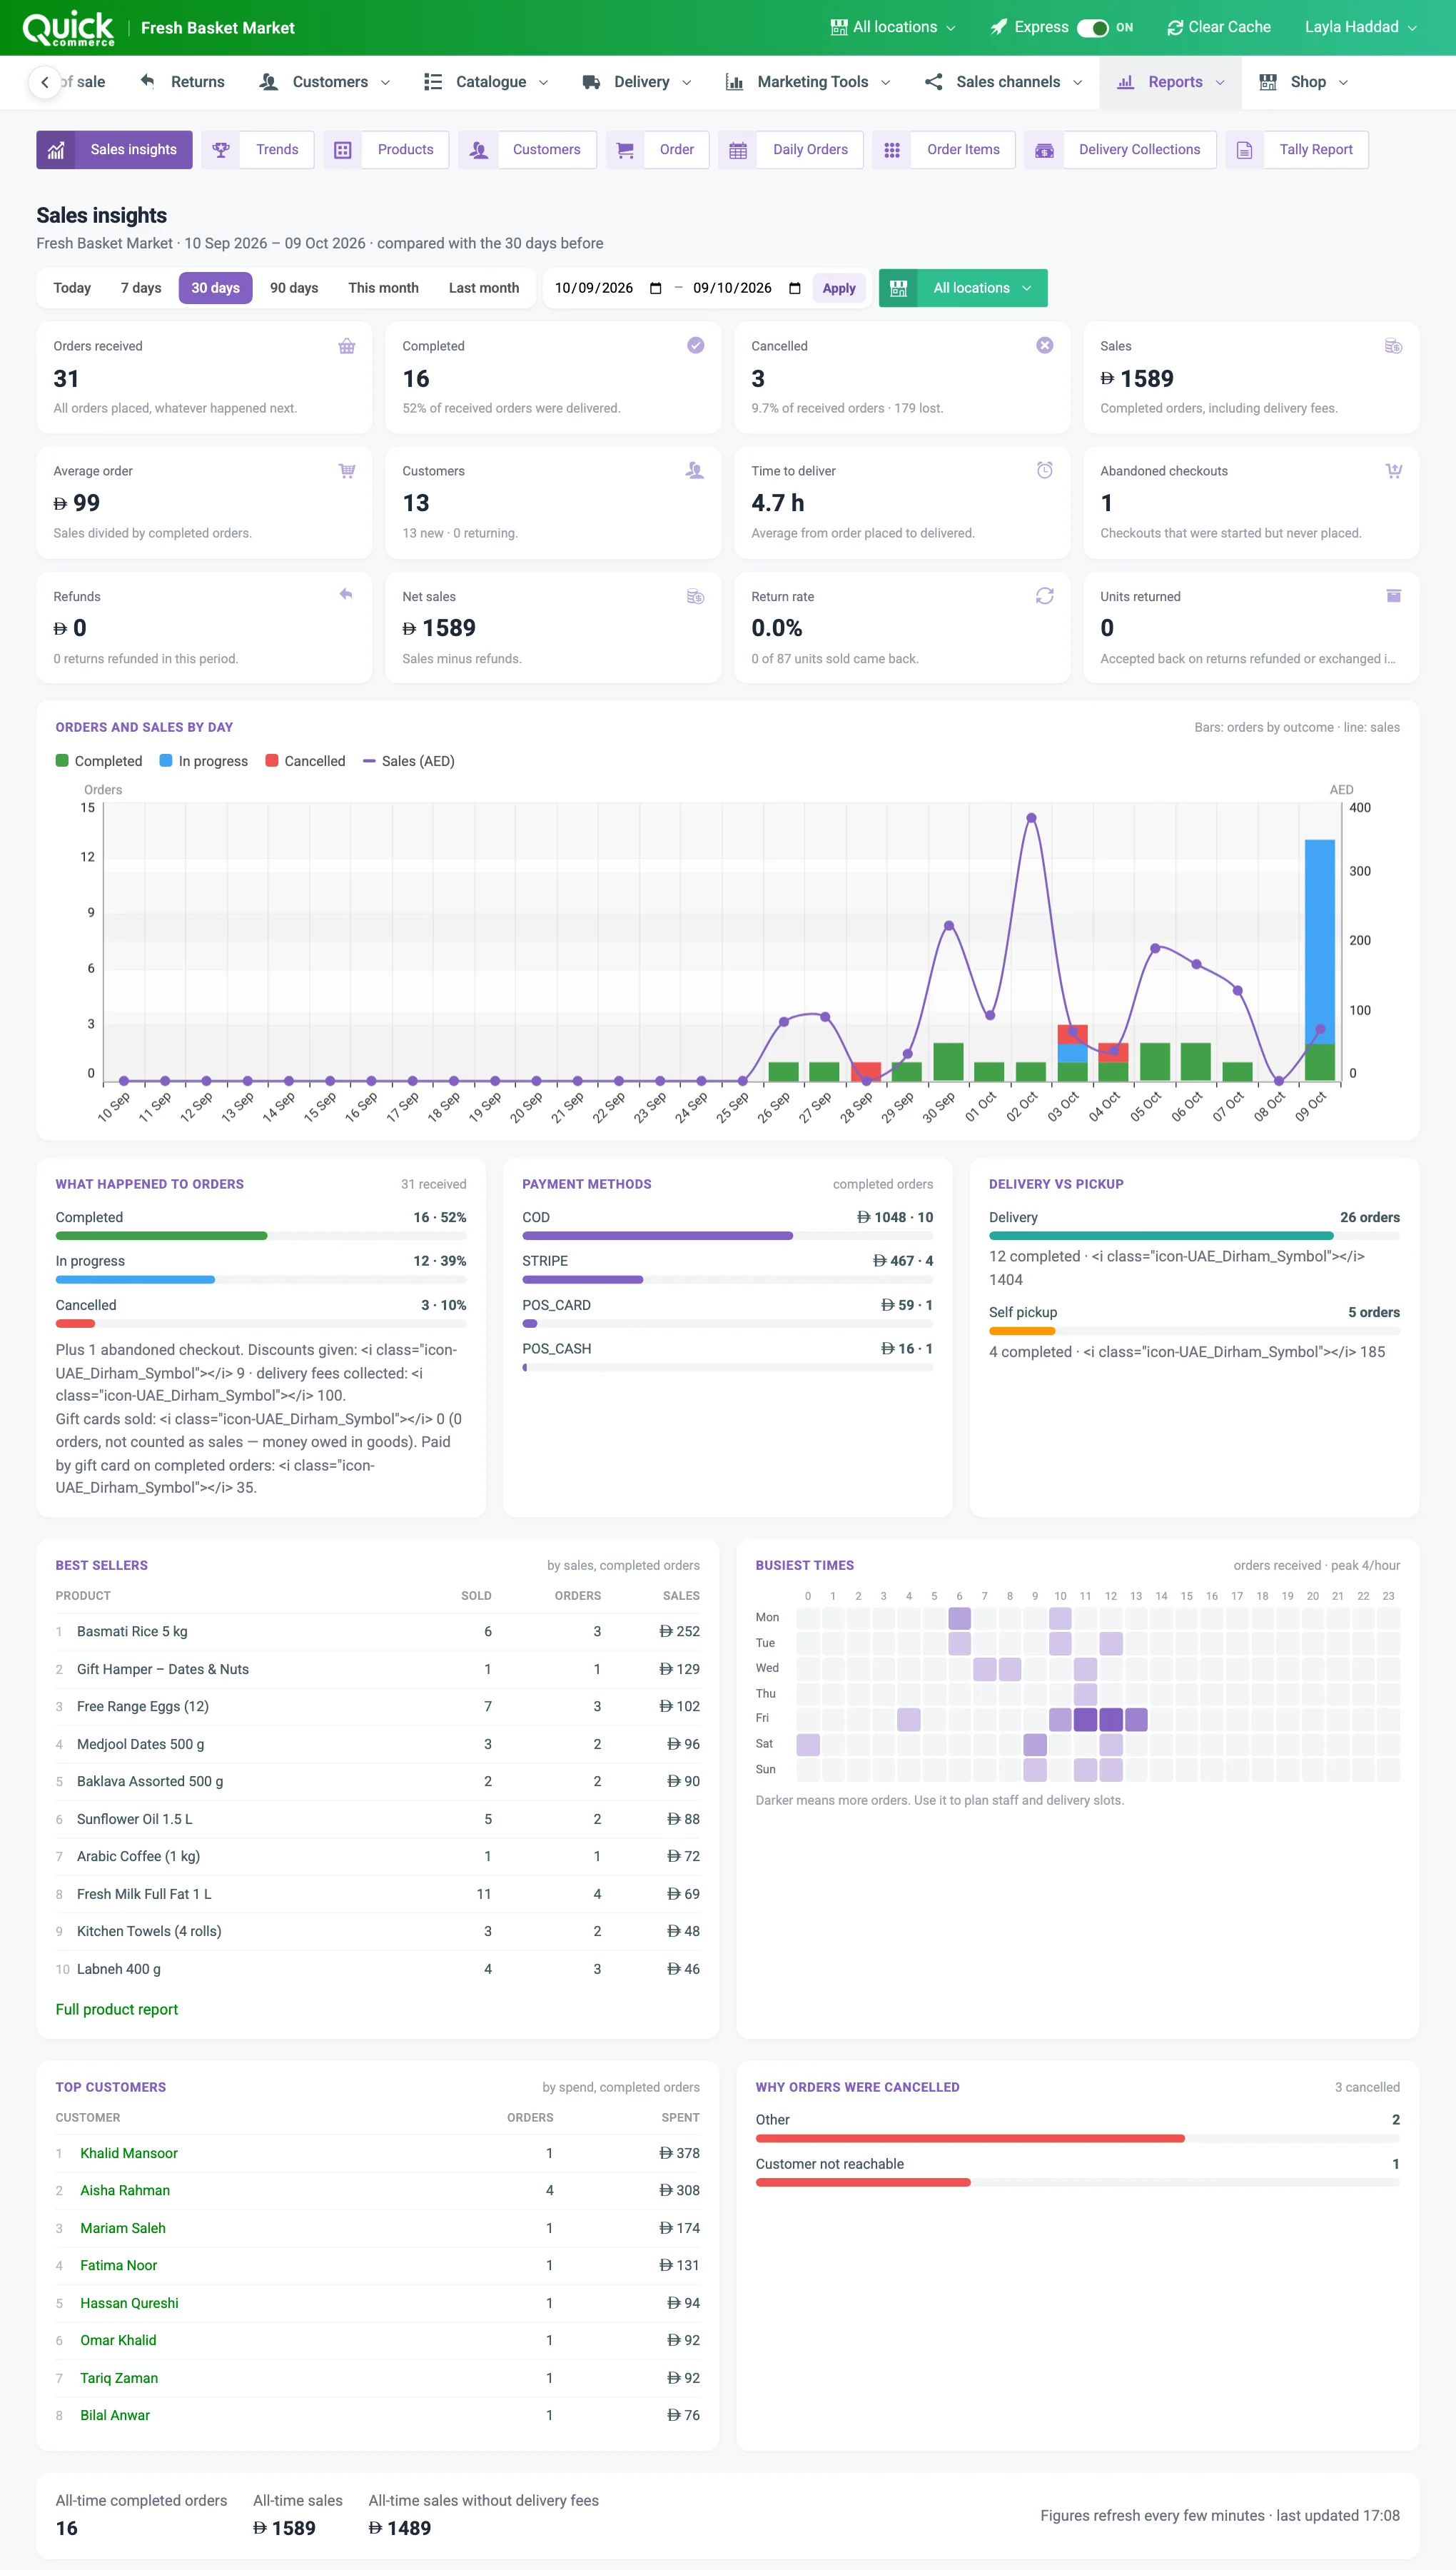Click the sales peak point on 02 Oct

1031,818
